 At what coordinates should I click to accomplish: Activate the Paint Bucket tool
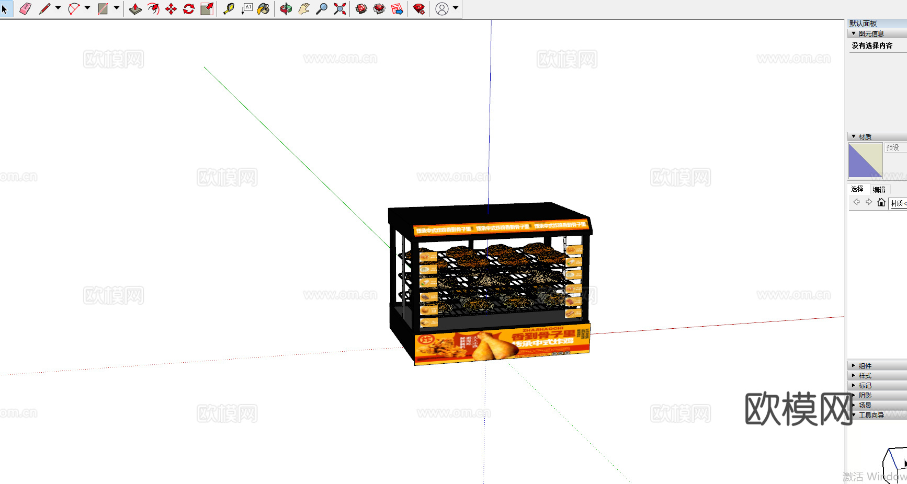(x=264, y=9)
